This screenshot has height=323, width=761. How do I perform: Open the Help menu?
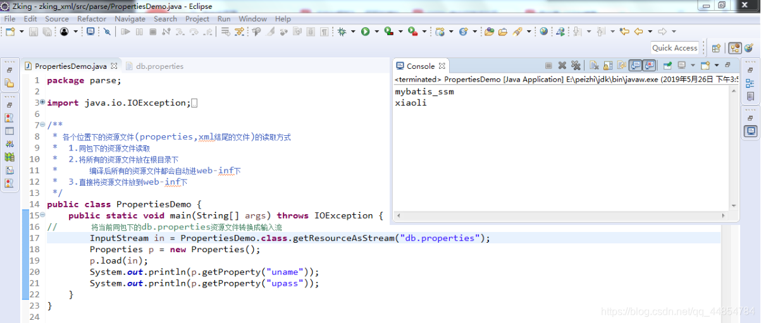tap(283, 19)
